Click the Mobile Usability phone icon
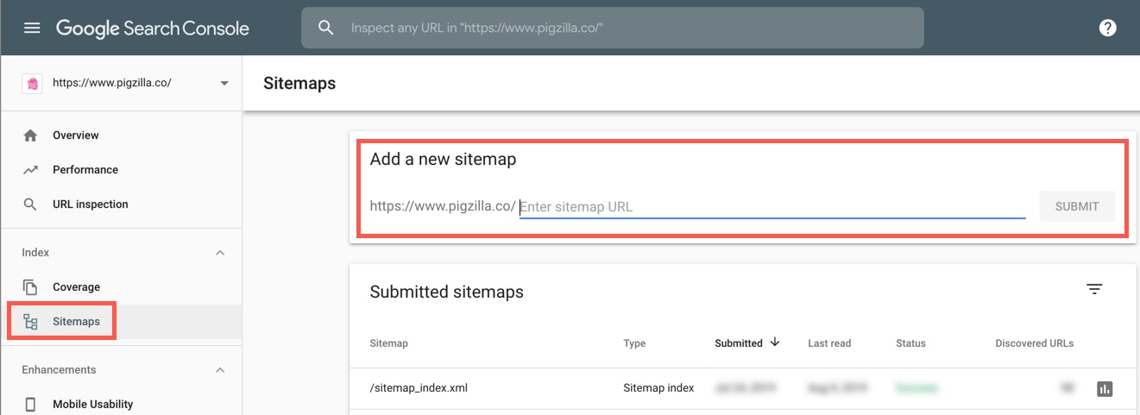Image resolution: width=1140 pixels, height=415 pixels. [30, 405]
